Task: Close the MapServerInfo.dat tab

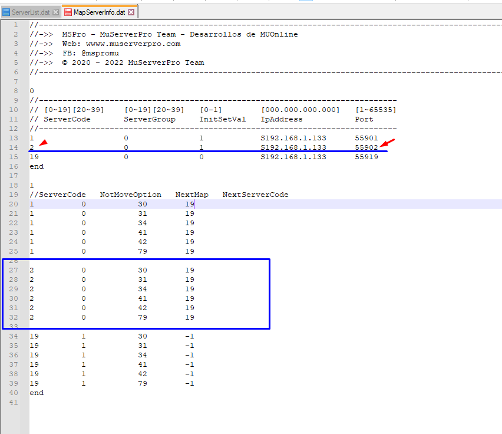Action: point(131,12)
